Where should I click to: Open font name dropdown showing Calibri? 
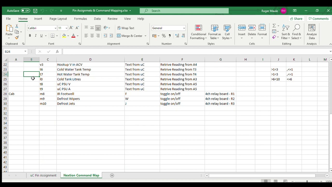tap(55, 28)
